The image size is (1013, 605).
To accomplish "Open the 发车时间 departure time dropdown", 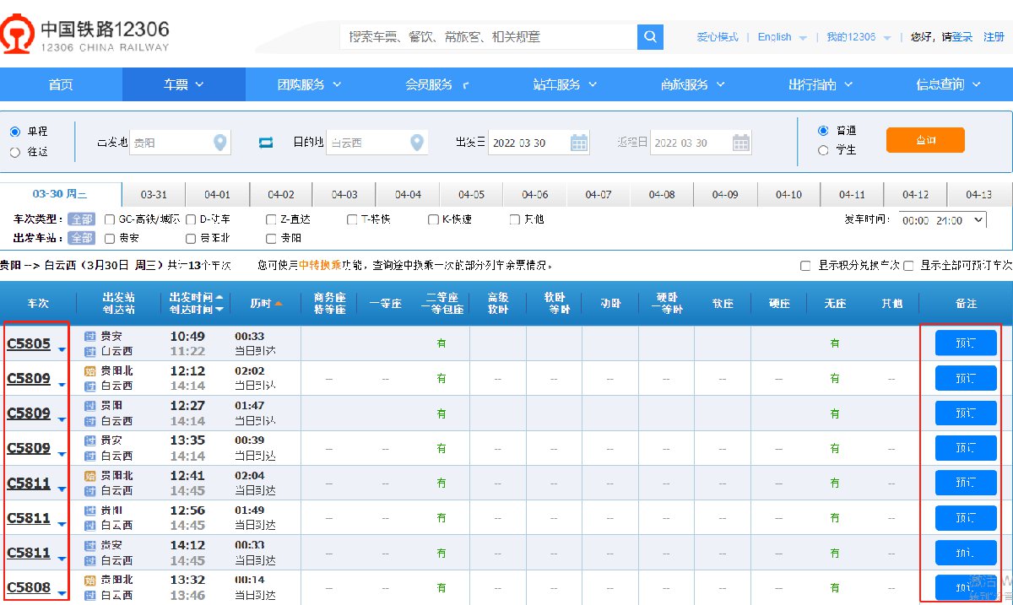I will click(x=942, y=219).
